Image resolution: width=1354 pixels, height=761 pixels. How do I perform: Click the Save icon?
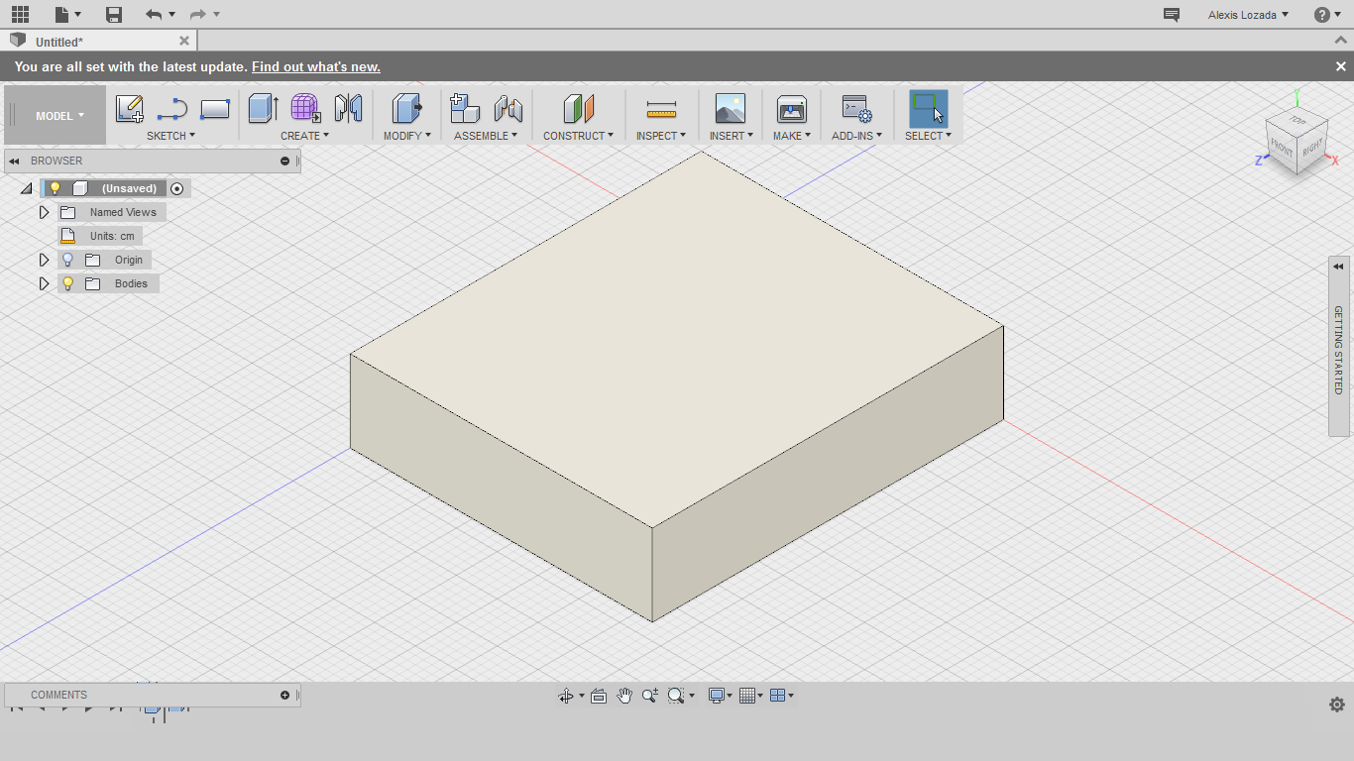click(114, 14)
